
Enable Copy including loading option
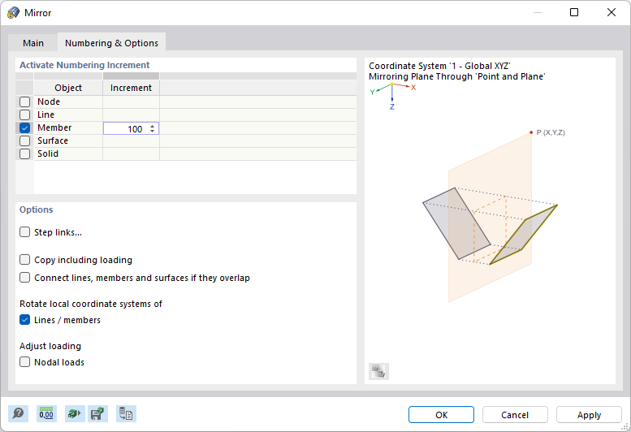pos(25,261)
